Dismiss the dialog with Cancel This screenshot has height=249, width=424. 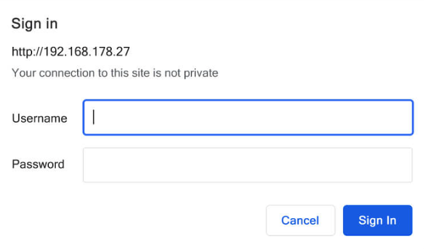301,220
